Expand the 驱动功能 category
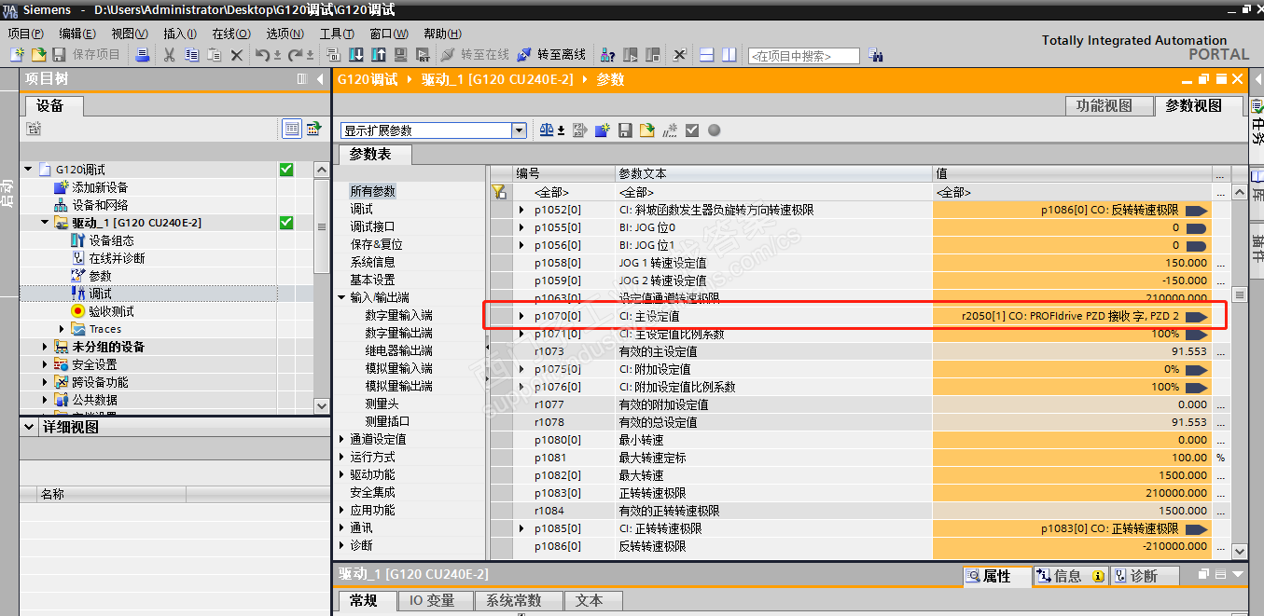Image resolution: width=1264 pixels, height=616 pixels. (341, 474)
